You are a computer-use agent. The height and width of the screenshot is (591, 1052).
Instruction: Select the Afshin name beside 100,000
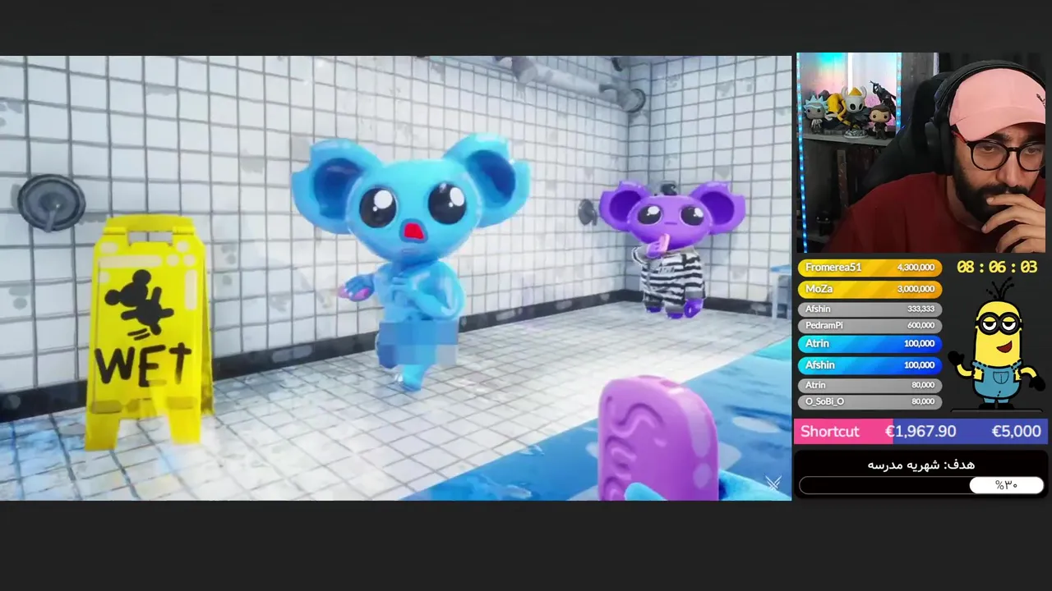click(819, 364)
